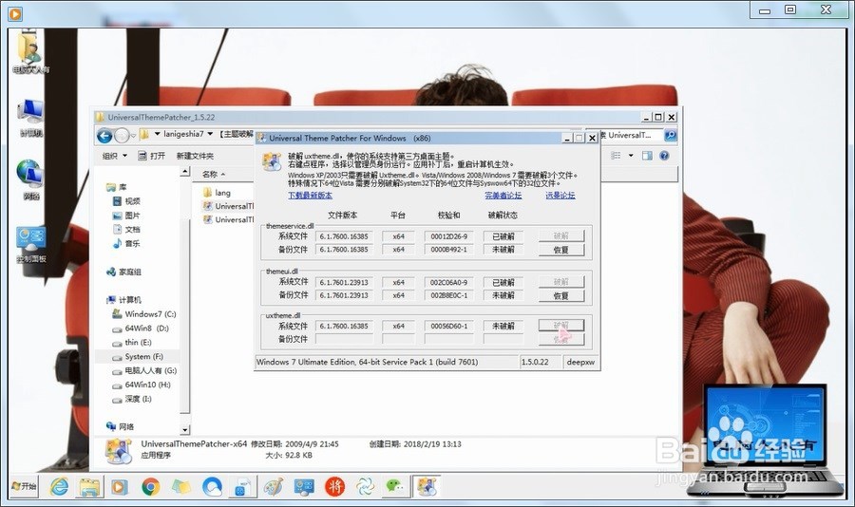
Task: Expand dropdown arrow before lanigeshia7 breadcrumb
Action: click(157, 134)
